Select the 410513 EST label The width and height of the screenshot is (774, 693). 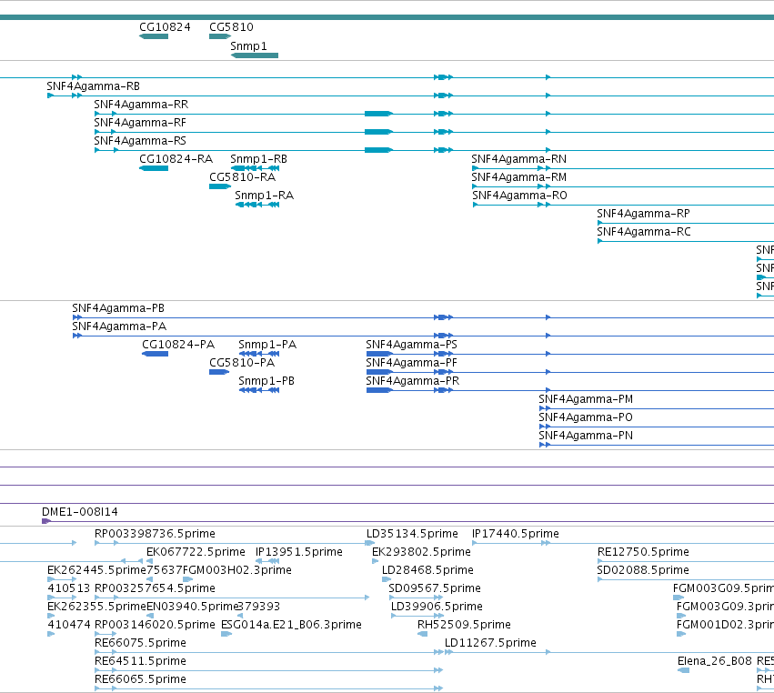[68, 588]
